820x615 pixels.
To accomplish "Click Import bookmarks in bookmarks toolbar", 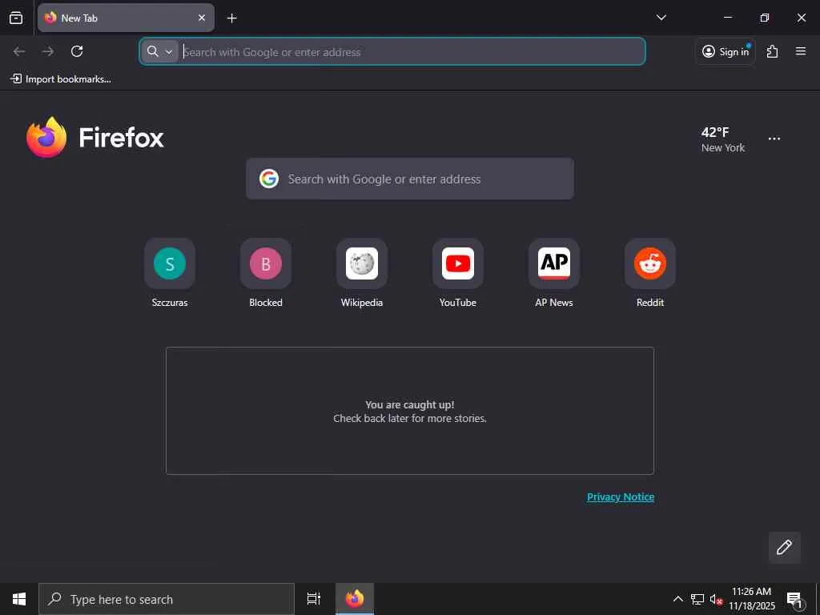I will [61, 79].
